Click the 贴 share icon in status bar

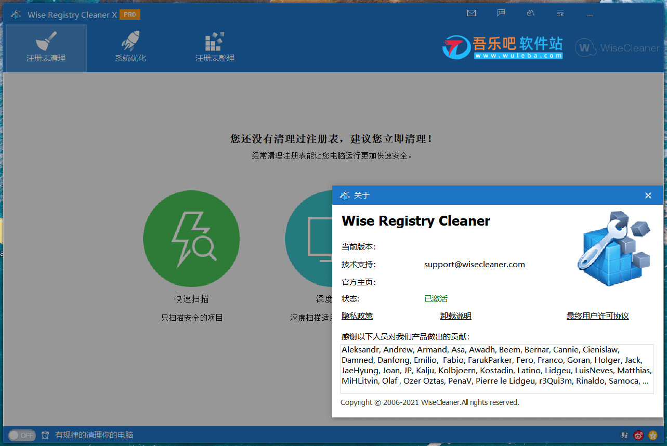tap(624, 435)
